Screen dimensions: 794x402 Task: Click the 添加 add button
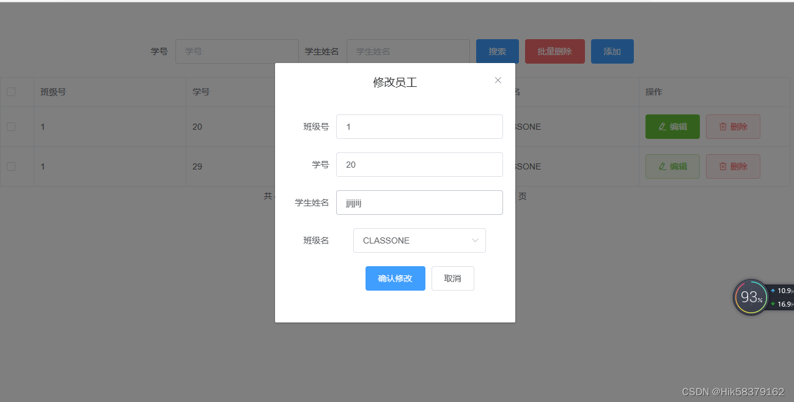612,51
